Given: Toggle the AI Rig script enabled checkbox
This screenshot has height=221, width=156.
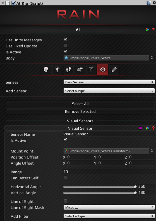Looking at the screenshot, I should coord(13,3).
